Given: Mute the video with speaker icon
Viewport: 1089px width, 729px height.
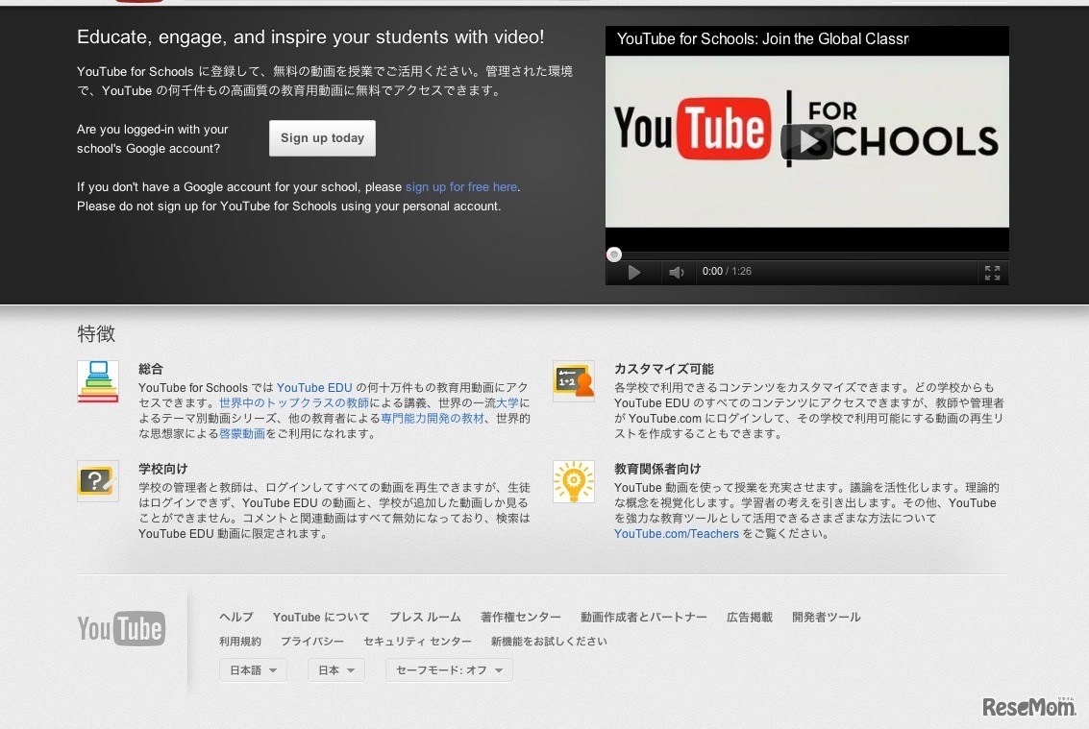Looking at the screenshot, I should 677,273.
